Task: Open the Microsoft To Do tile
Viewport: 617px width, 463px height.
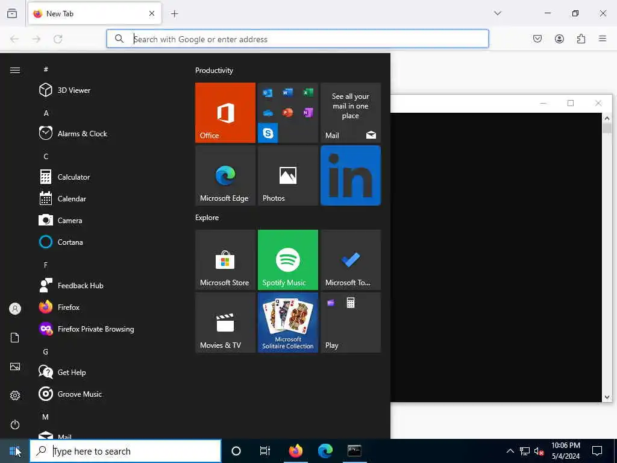Action: click(x=351, y=260)
